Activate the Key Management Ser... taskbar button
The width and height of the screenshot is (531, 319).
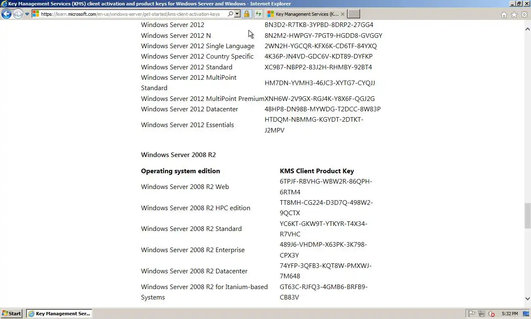pos(59,314)
